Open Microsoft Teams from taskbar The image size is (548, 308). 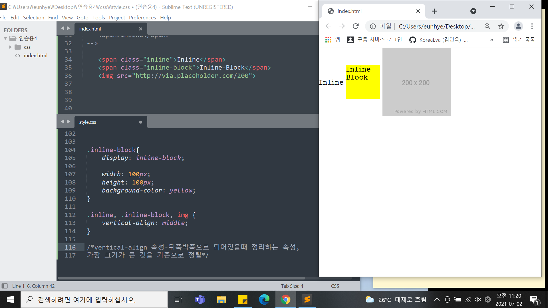point(200,299)
